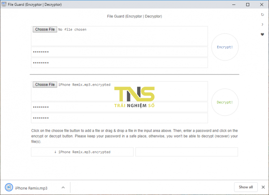This screenshot has width=269, height=195.
Task: Close the downloads bar
Action: [263, 187]
